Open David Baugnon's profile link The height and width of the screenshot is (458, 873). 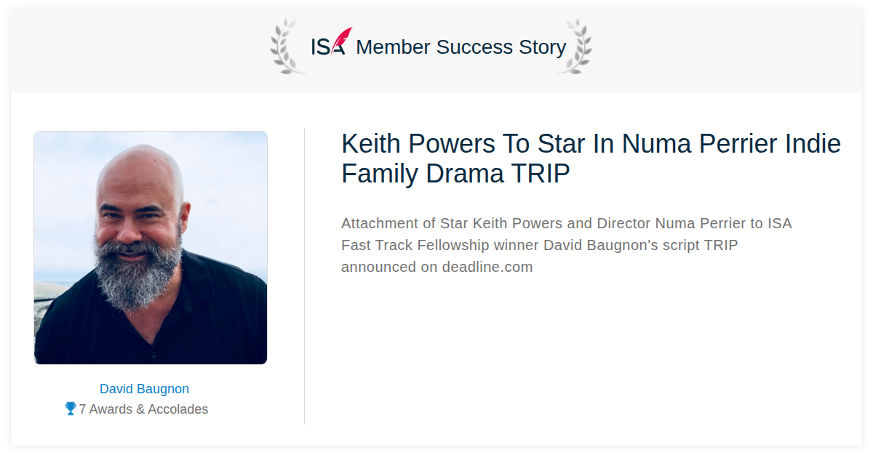click(144, 389)
